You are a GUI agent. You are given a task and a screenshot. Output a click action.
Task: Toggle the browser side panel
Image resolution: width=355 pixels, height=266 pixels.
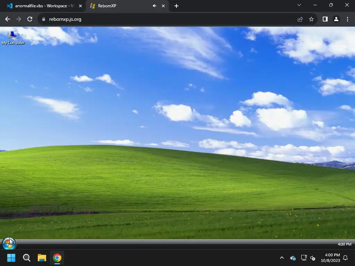[325, 19]
